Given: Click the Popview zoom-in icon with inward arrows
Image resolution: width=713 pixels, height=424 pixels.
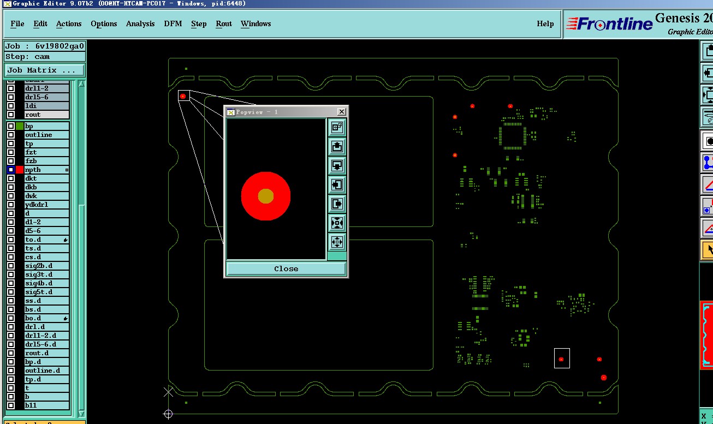Looking at the screenshot, I should (337, 223).
